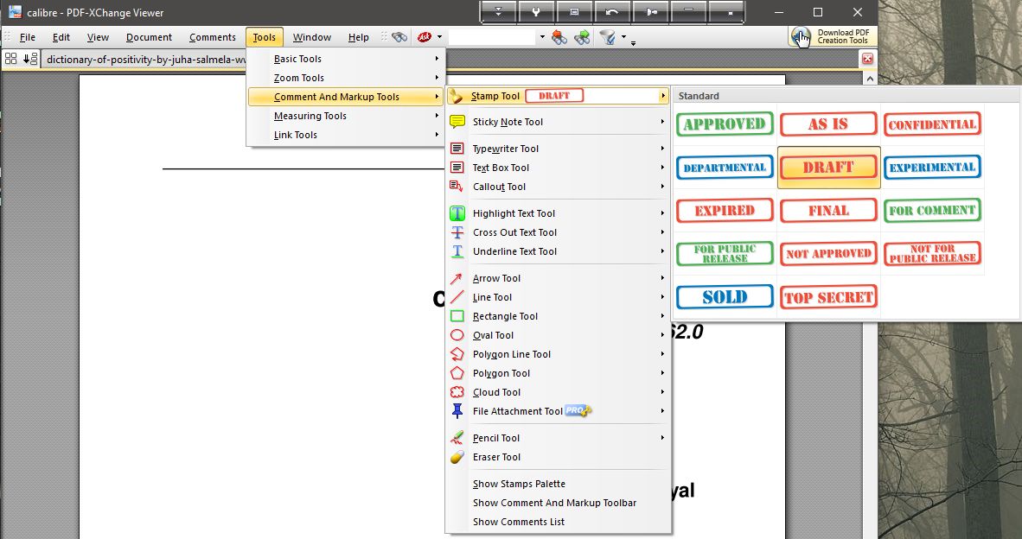
Task: Expand the Sticky Note Tool submenu arrow
Action: [662, 122]
